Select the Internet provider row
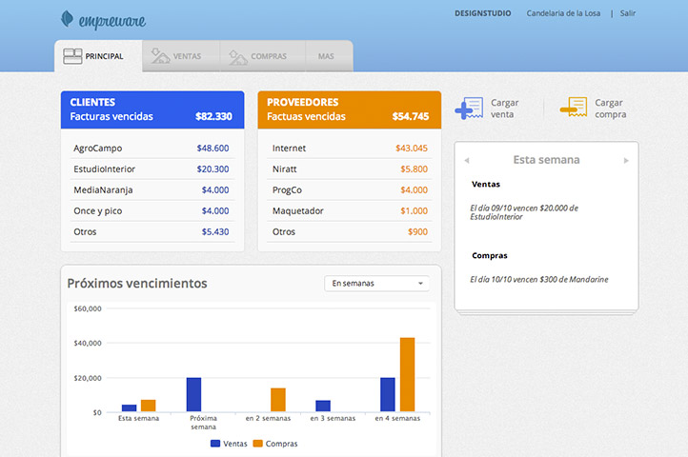Image resolution: width=688 pixels, height=457 pixels. pyautogui.click(x=349, y=149)
